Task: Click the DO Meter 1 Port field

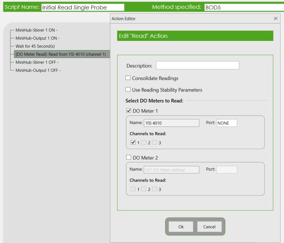Action: (x=226, y=123)
